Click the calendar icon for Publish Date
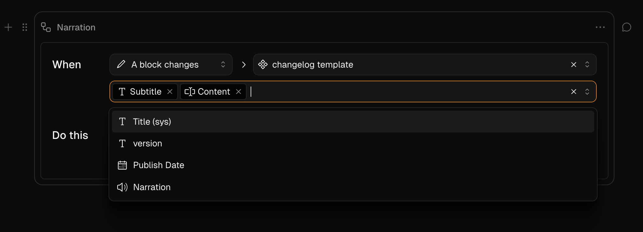The height and width of the screenshot is (232, 643). click(122, 165)
